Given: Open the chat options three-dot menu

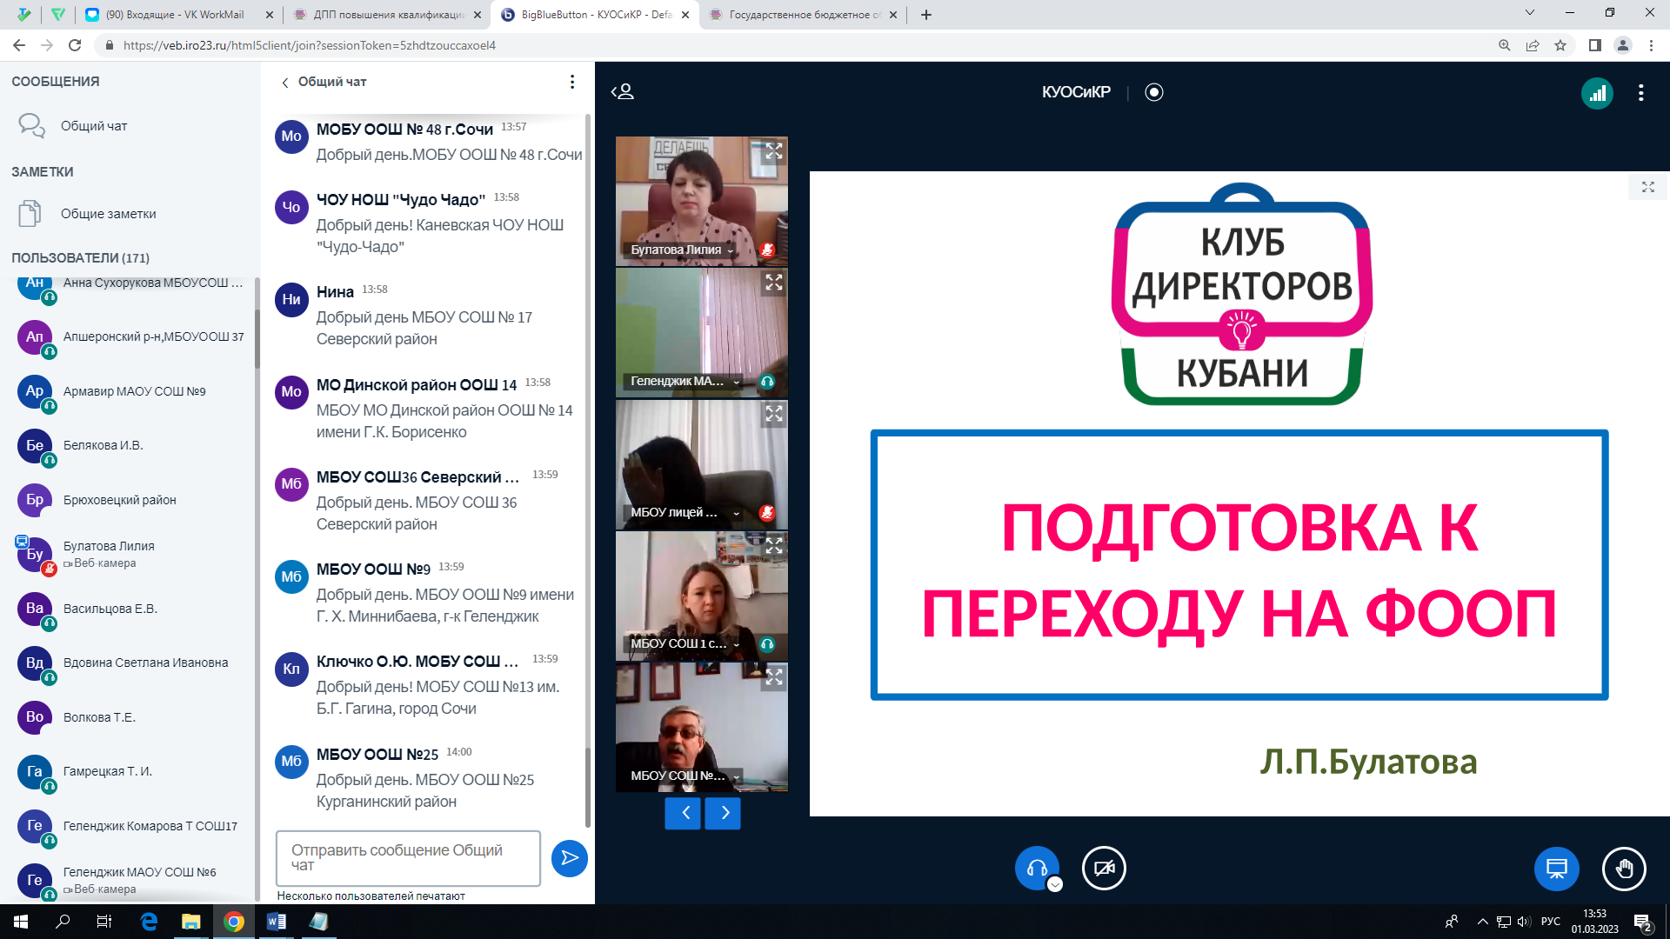Looking at the screenshot, I should coord(571,82).
